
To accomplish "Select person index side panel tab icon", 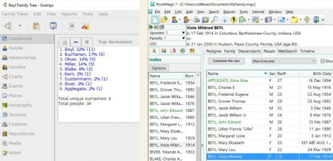I will pos(154,51).
